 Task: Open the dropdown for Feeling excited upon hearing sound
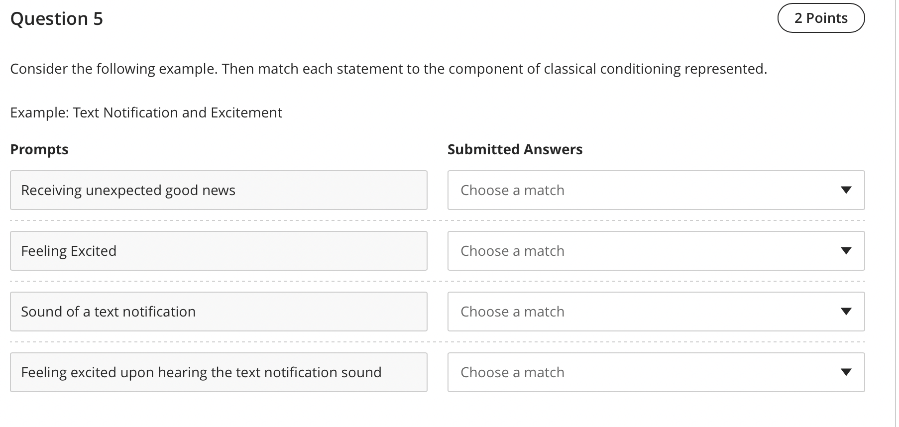tap(656, 372)
